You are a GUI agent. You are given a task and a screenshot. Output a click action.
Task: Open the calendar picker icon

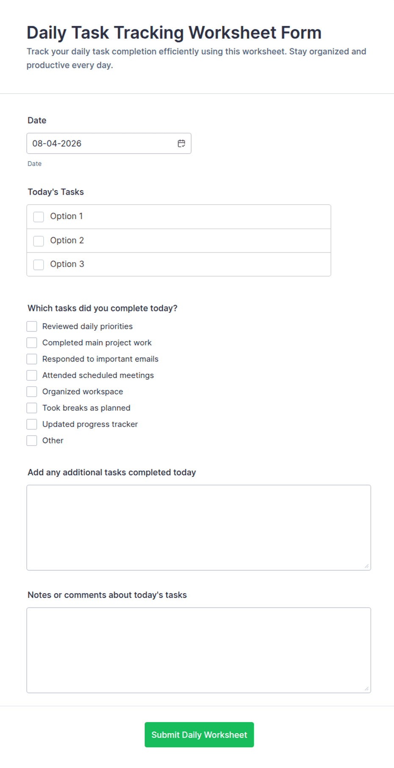pyautogui.click(x=181, y=143)
